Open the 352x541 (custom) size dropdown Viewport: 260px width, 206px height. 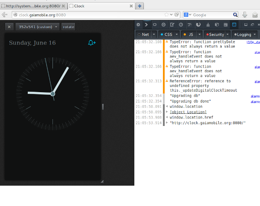click(38, 26)
